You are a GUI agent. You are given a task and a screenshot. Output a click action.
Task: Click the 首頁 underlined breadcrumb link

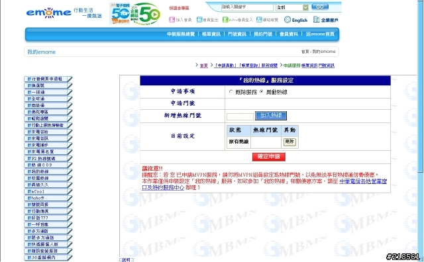(203, 65)
